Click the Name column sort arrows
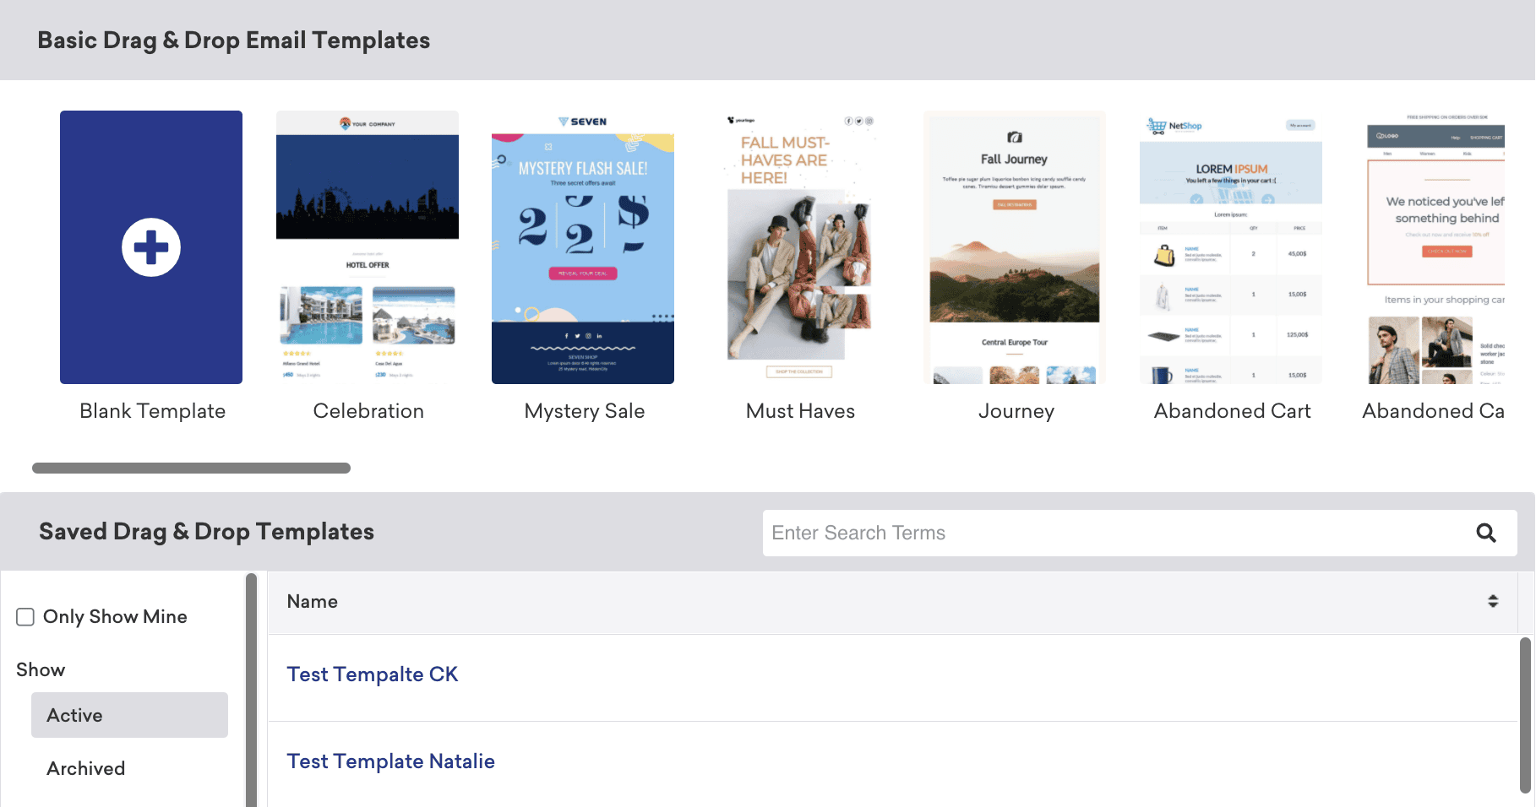This screenshot has width=1536, height=807. pyautogui.click(x=1493, y=601)
